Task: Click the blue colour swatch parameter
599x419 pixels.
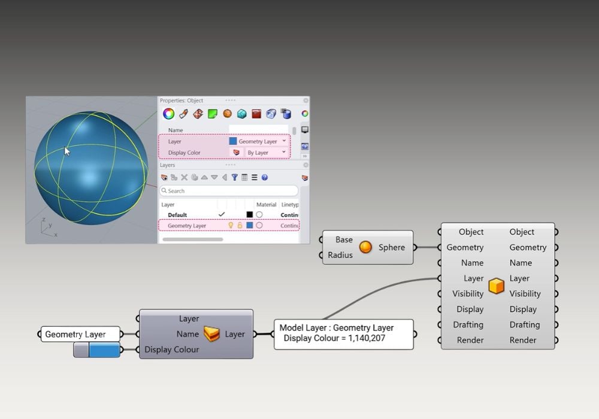Action: (x=96, y=350)
